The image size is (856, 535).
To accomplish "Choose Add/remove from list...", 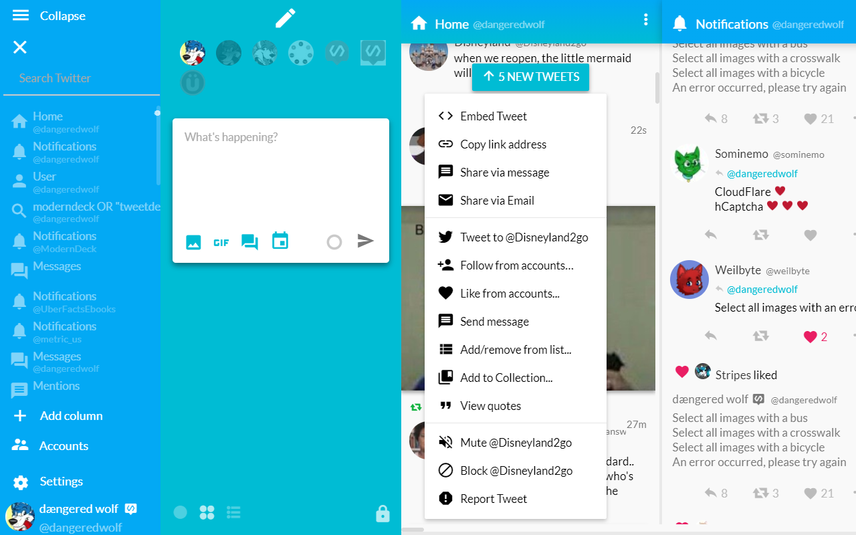I will point(516,350).
